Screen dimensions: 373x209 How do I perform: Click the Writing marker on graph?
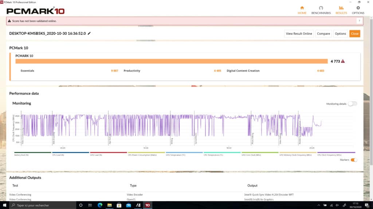tap(172, 141)
